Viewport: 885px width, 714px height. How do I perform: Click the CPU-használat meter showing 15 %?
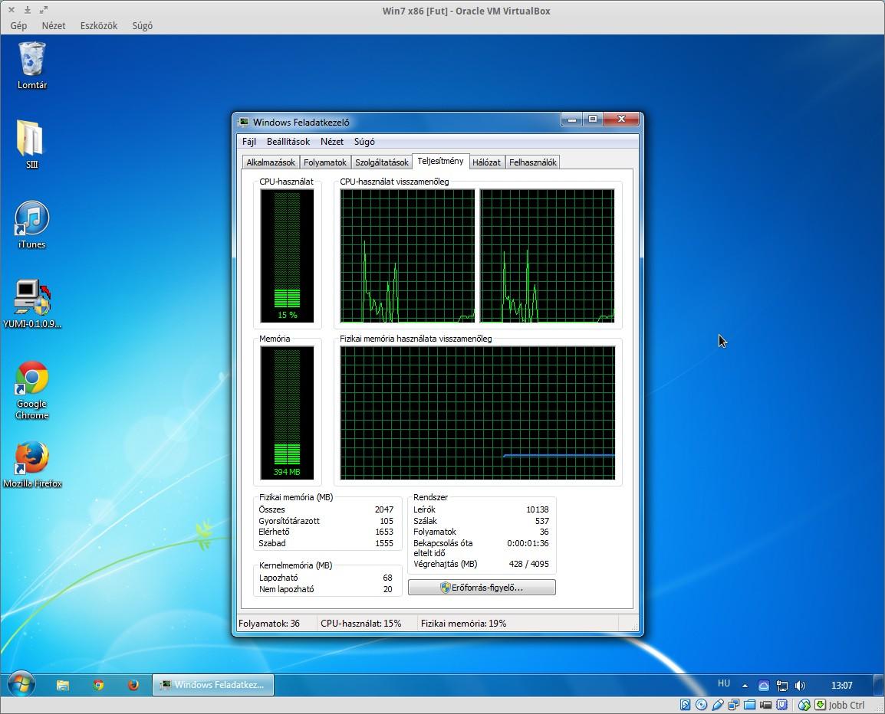(287, 255)
